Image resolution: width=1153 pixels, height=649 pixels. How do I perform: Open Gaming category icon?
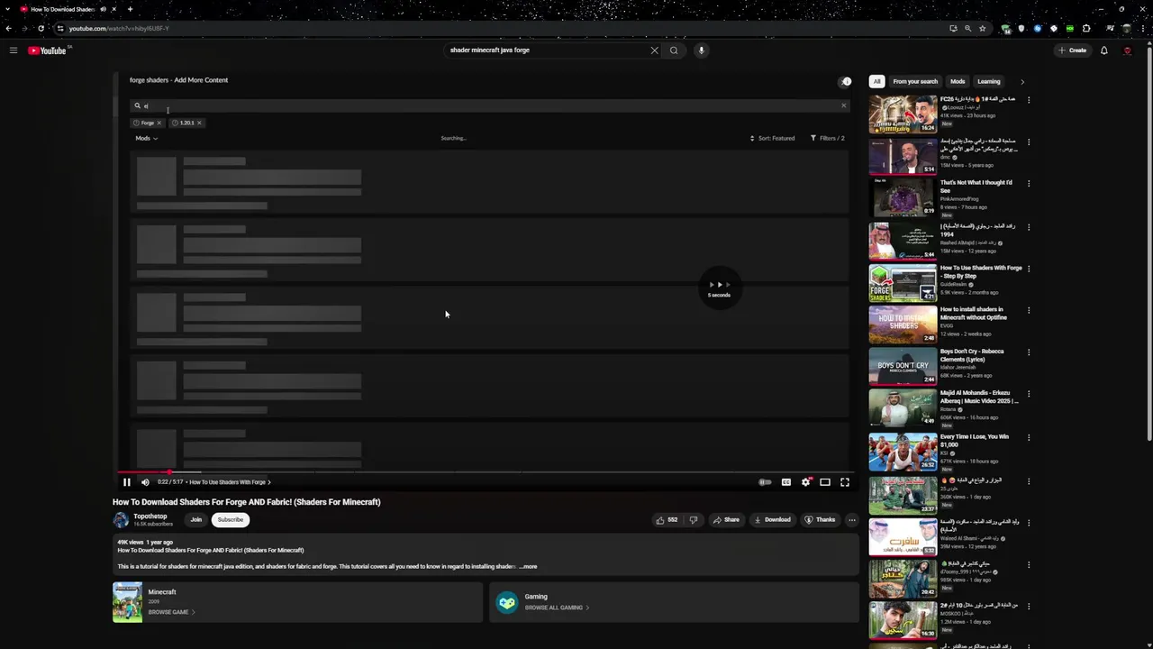click(507, 603)
